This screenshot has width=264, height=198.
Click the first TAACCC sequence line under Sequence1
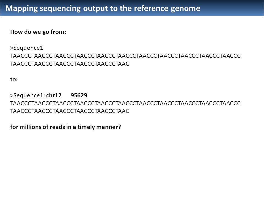point(125,56)
